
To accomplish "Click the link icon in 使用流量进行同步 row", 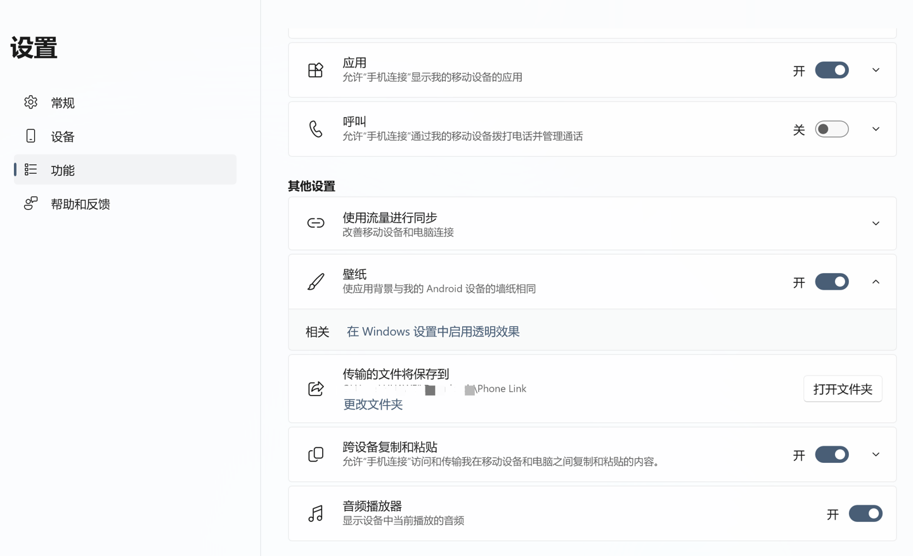I will pyautogui.click(x=316, y=223).
